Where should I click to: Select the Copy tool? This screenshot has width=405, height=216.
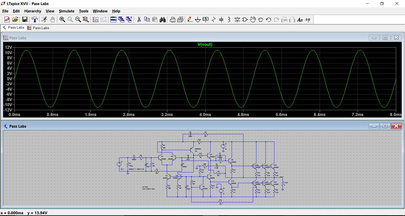click(147, 19)
